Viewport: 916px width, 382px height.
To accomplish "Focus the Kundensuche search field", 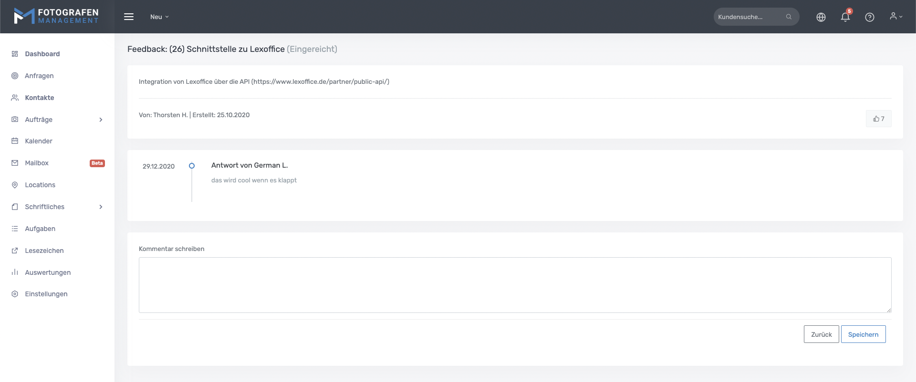I will point(748,17).
